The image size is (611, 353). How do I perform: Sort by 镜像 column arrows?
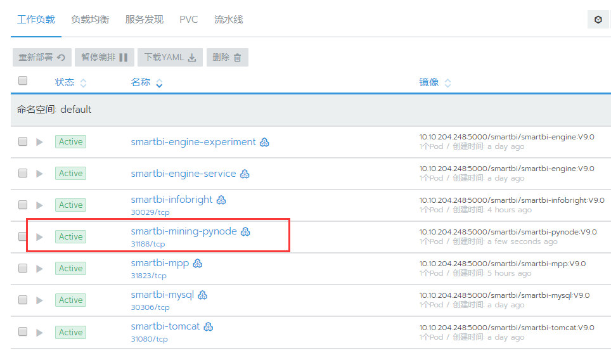[447, 83]
